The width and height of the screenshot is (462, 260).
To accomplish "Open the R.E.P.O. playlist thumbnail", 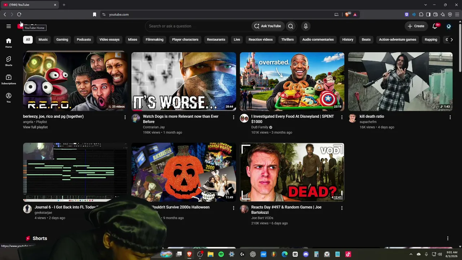I will (x=75, y=82).
